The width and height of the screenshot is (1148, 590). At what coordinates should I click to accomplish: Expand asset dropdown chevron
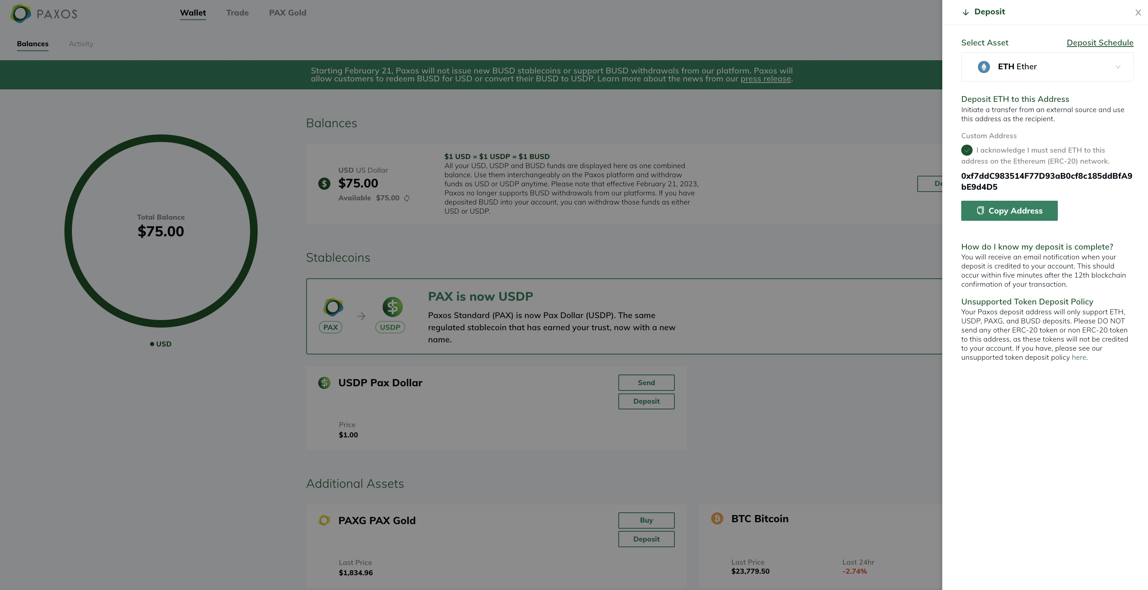point(1118,67)
